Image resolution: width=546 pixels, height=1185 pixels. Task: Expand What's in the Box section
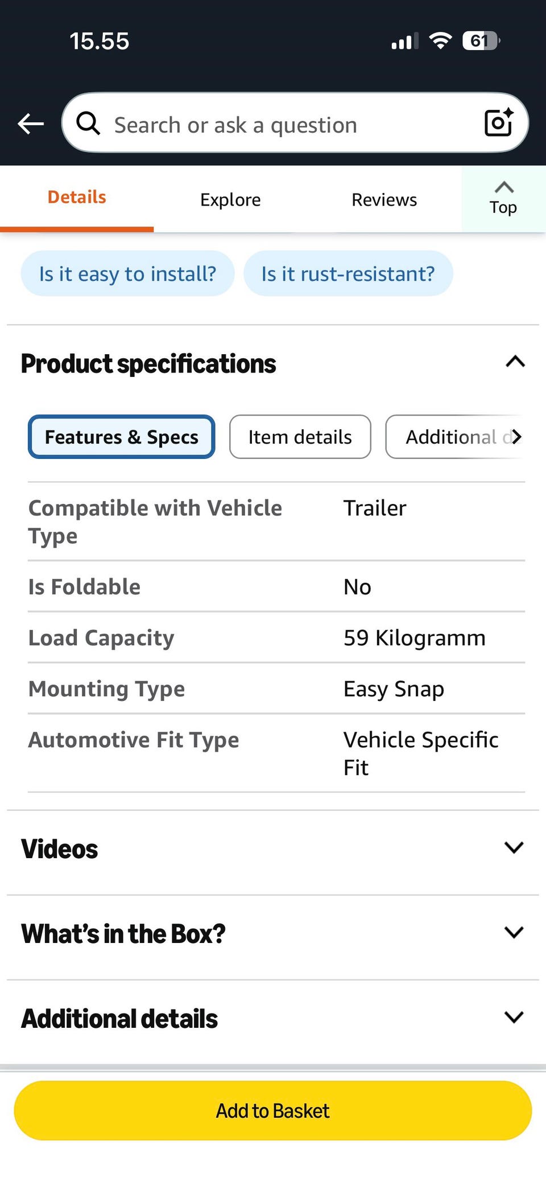[514, 933]
